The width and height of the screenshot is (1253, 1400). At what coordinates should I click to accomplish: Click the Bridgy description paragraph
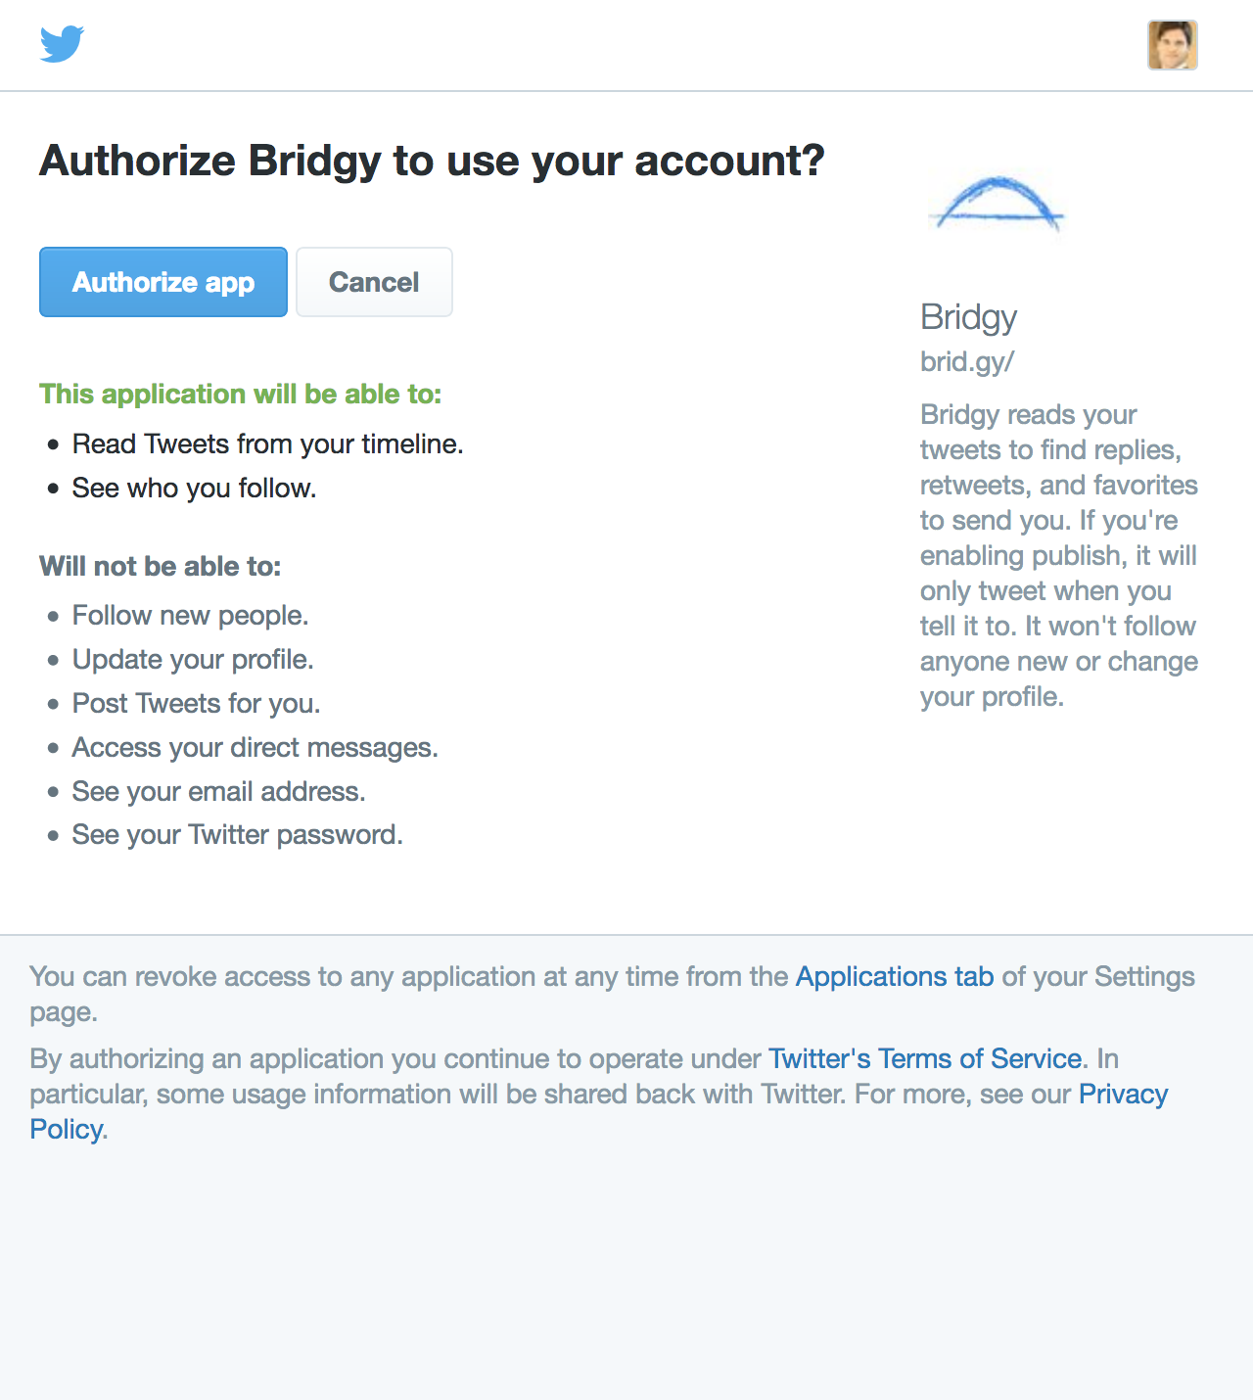pos(1059,555)
